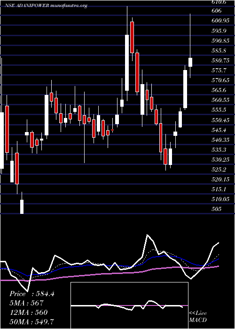The image size is (235, 329).
Task: Click the 595.9 price axis label
Action: [219, 31]
